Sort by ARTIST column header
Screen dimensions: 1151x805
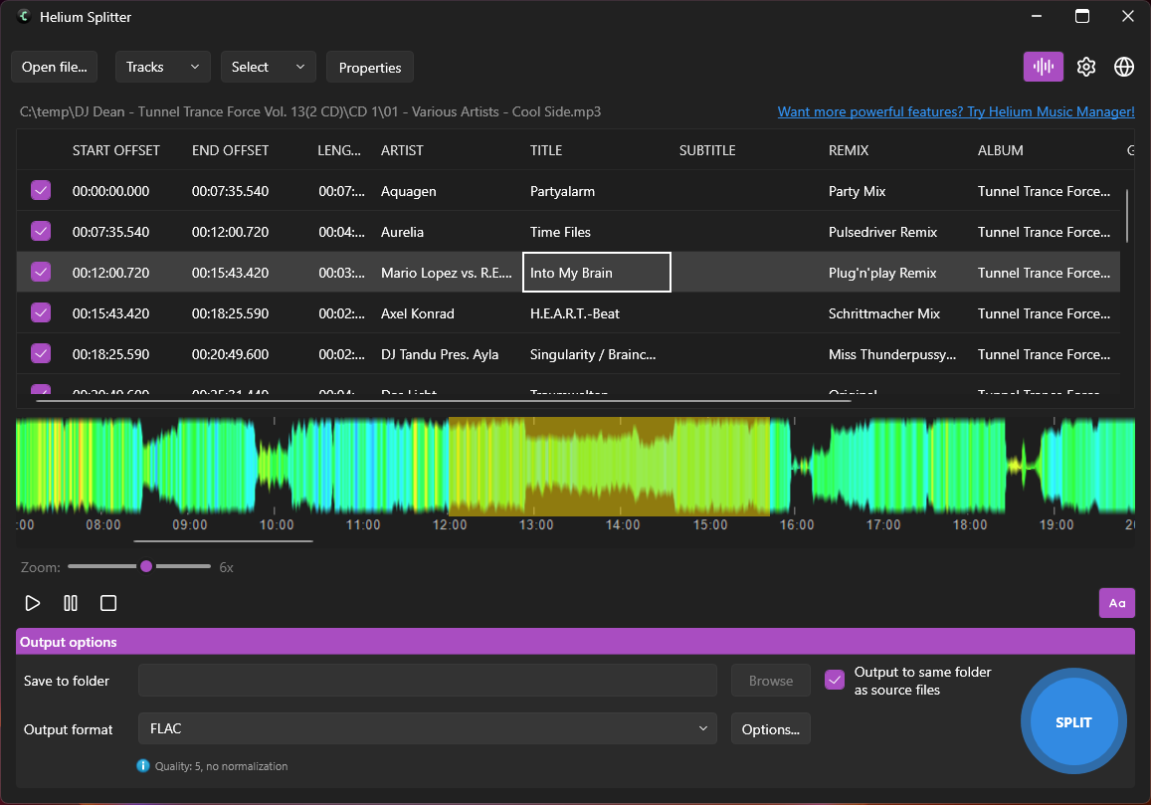tap(402, 150)
